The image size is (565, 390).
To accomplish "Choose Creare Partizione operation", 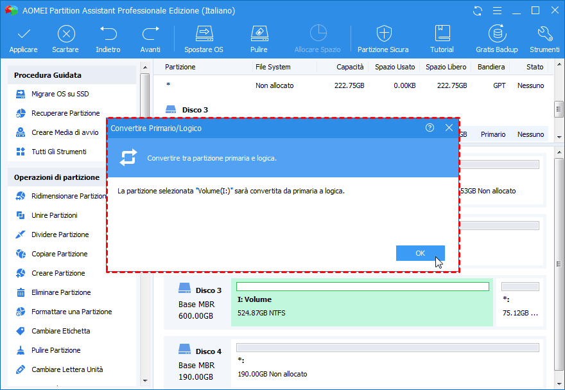I will tap(58, 273).
